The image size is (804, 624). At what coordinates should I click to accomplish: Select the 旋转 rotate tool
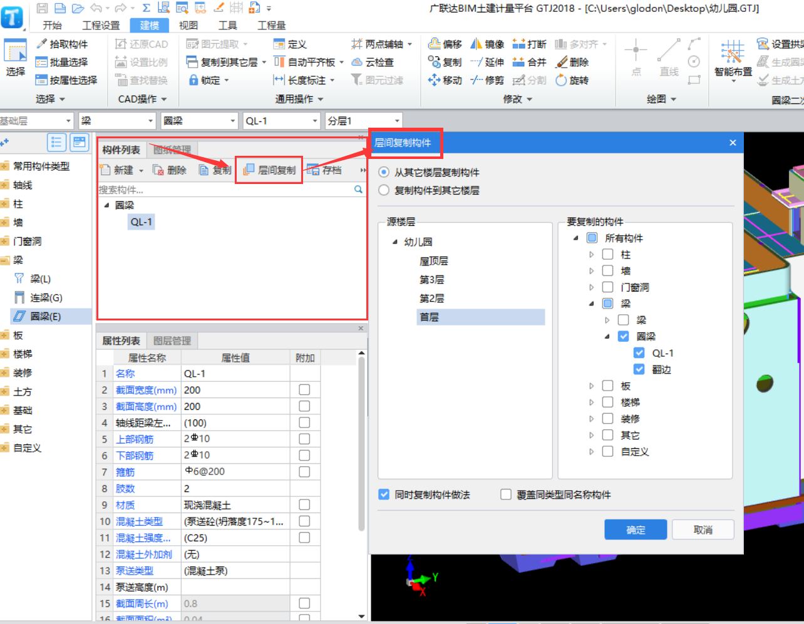[x=572, y=80]
